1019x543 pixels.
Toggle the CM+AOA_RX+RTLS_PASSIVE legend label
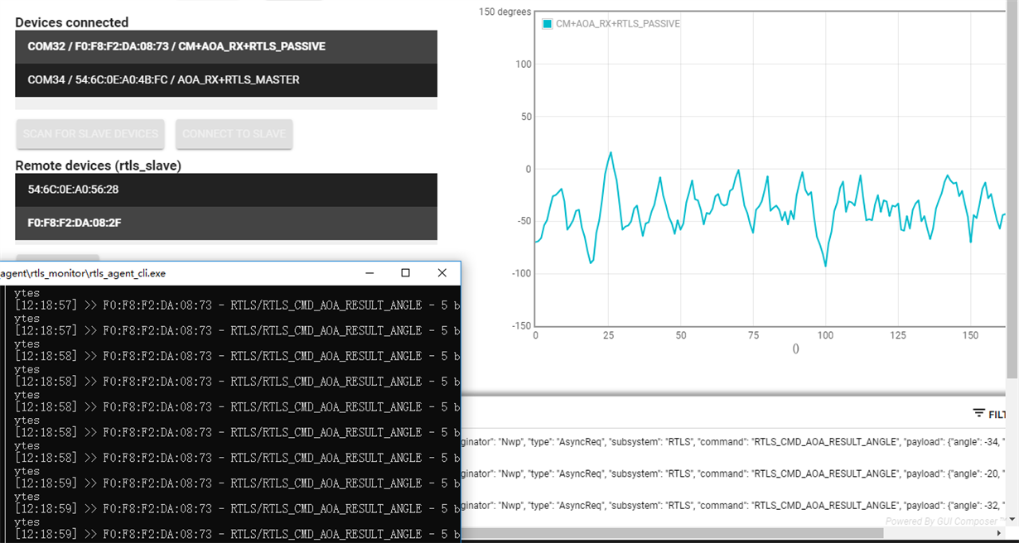tap(618, 24)
